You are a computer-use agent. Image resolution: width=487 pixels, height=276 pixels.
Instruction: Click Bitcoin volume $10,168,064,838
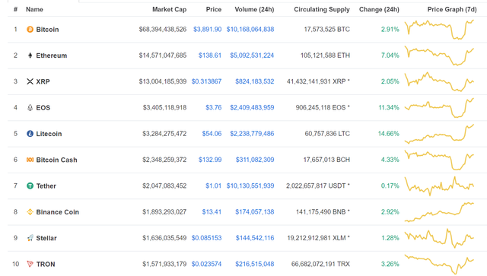tap(250, 30)
